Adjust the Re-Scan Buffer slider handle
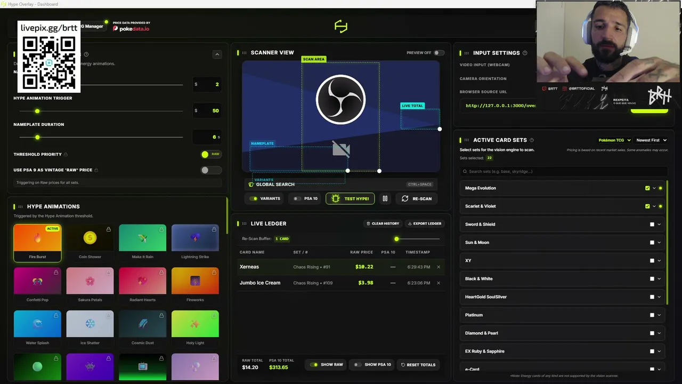This screenshot has height=384, width=682. (396, 239)
